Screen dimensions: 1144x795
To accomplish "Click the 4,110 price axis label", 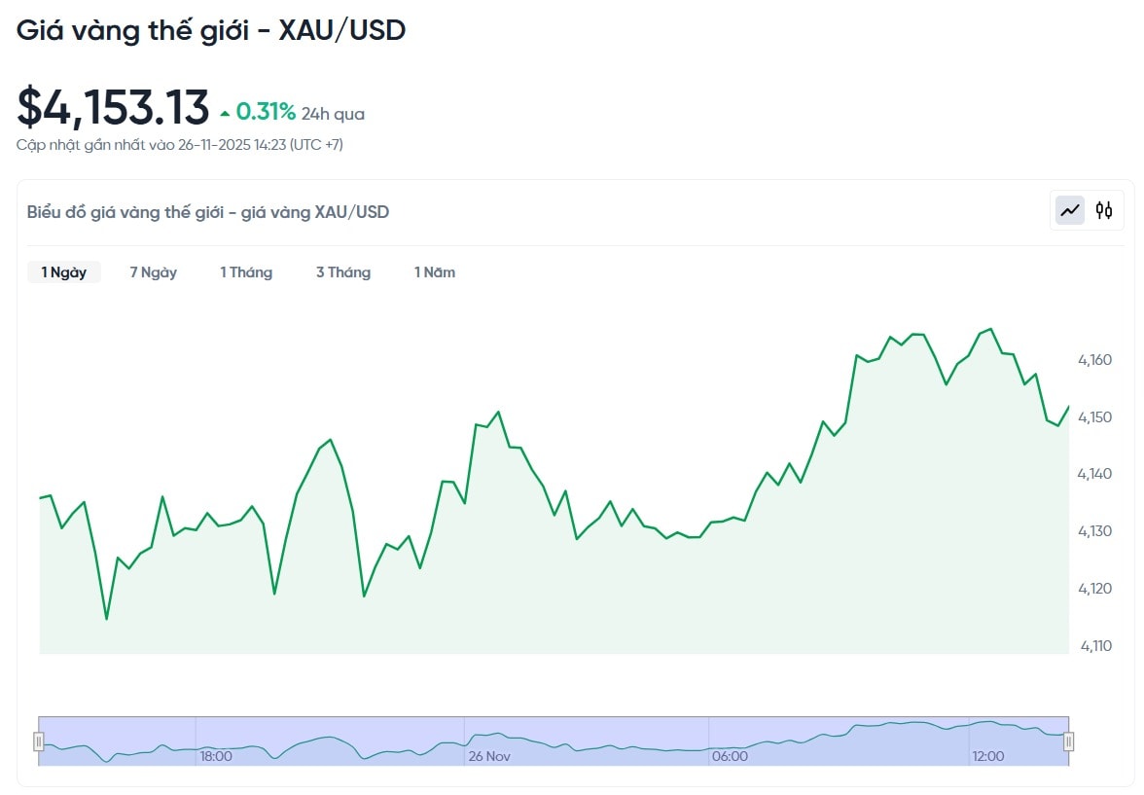I will click(x=1094, y=646).
